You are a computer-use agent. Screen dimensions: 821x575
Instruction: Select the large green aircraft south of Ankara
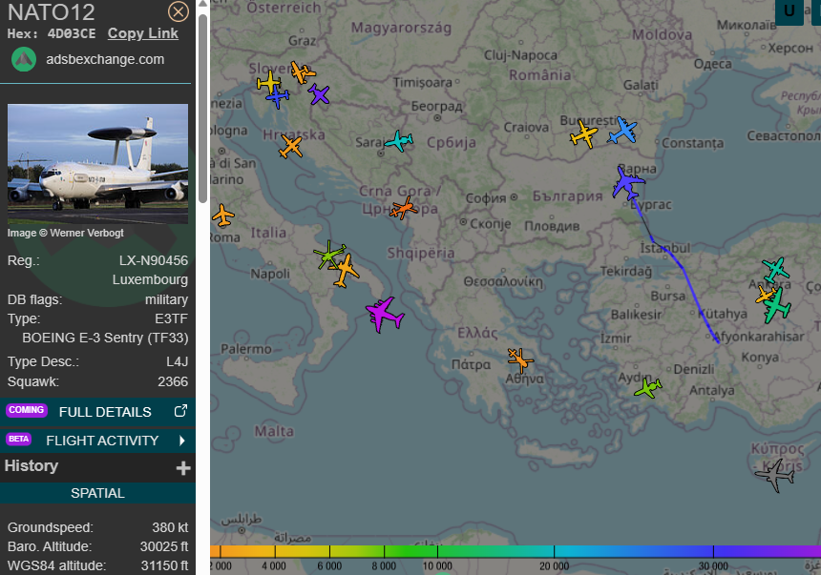(776, 305)
